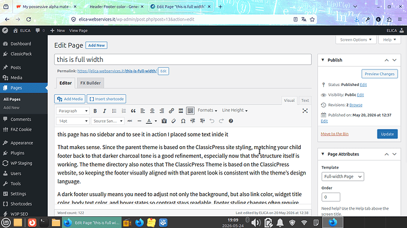Open the Paragraph format dropdown
Screen dimensions: 407x228
pos(73,111)
